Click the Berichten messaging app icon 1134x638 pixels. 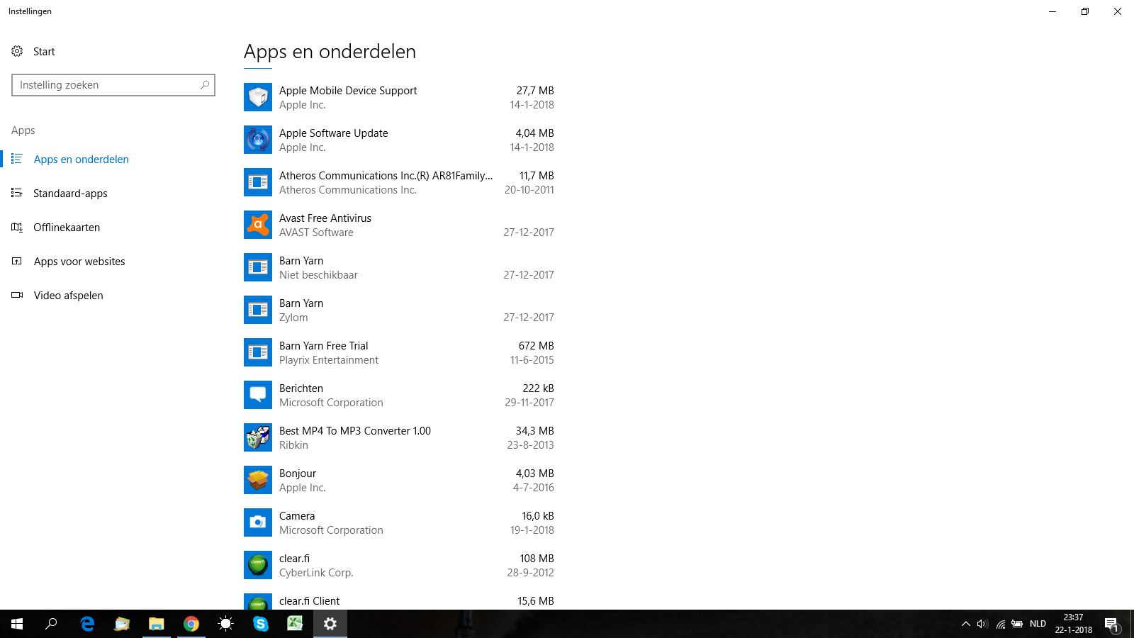[x=258, y=395]
